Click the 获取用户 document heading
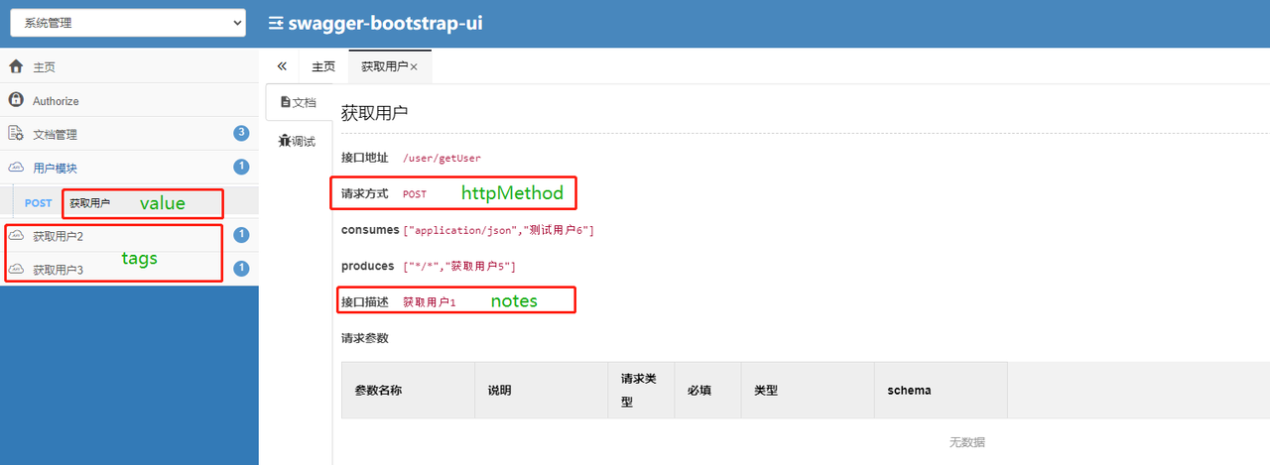The image size is (1270, 465). tap(374, 113)
